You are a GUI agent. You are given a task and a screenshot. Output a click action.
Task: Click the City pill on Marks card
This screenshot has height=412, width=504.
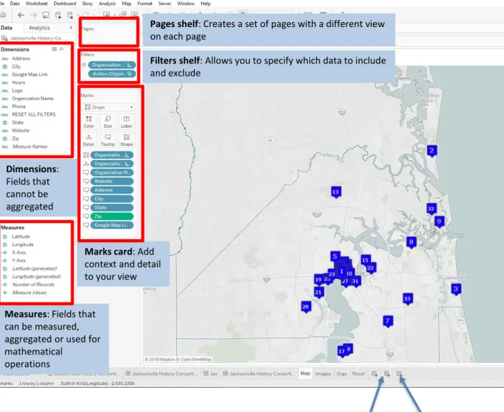pyautogui.click(x=112, y=199)
